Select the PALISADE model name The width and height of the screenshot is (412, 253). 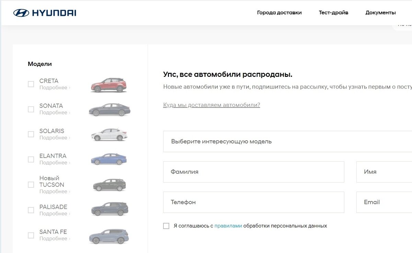[53, 207]
